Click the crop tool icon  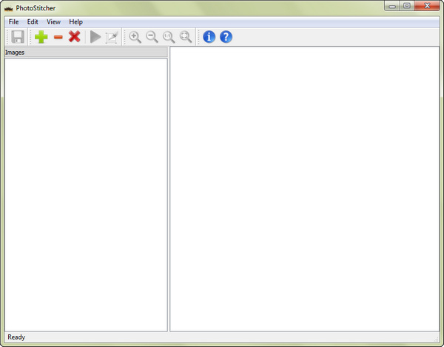[x=111, y=37]
